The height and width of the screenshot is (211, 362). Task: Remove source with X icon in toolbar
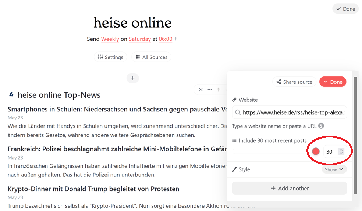(201, 89)
